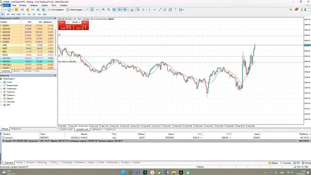Screen dimensions: 311x175
Task: Expand the Скрипты node in Navigator
Action: (1, 92)
